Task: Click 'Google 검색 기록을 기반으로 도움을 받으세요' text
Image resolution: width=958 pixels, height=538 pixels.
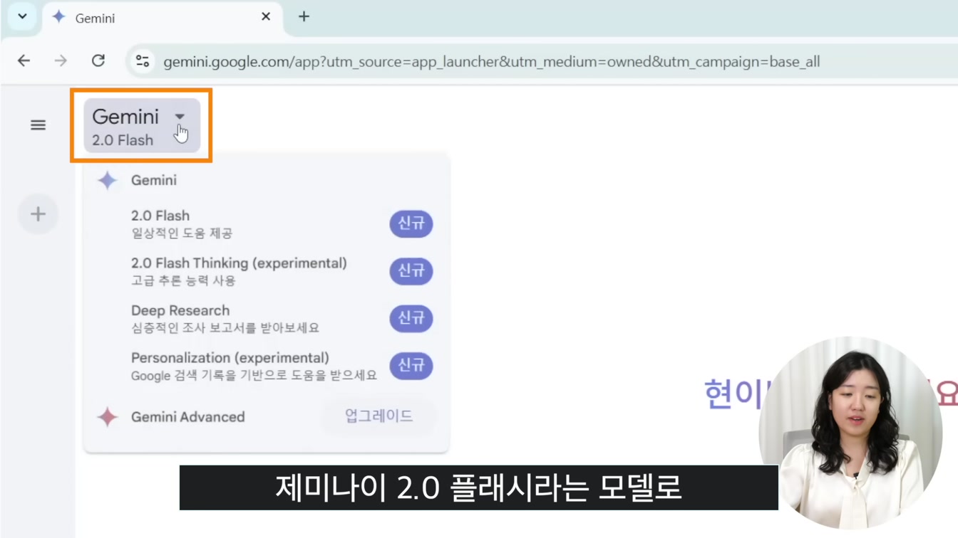Action: pyautogui.click(x=254, y=375)
